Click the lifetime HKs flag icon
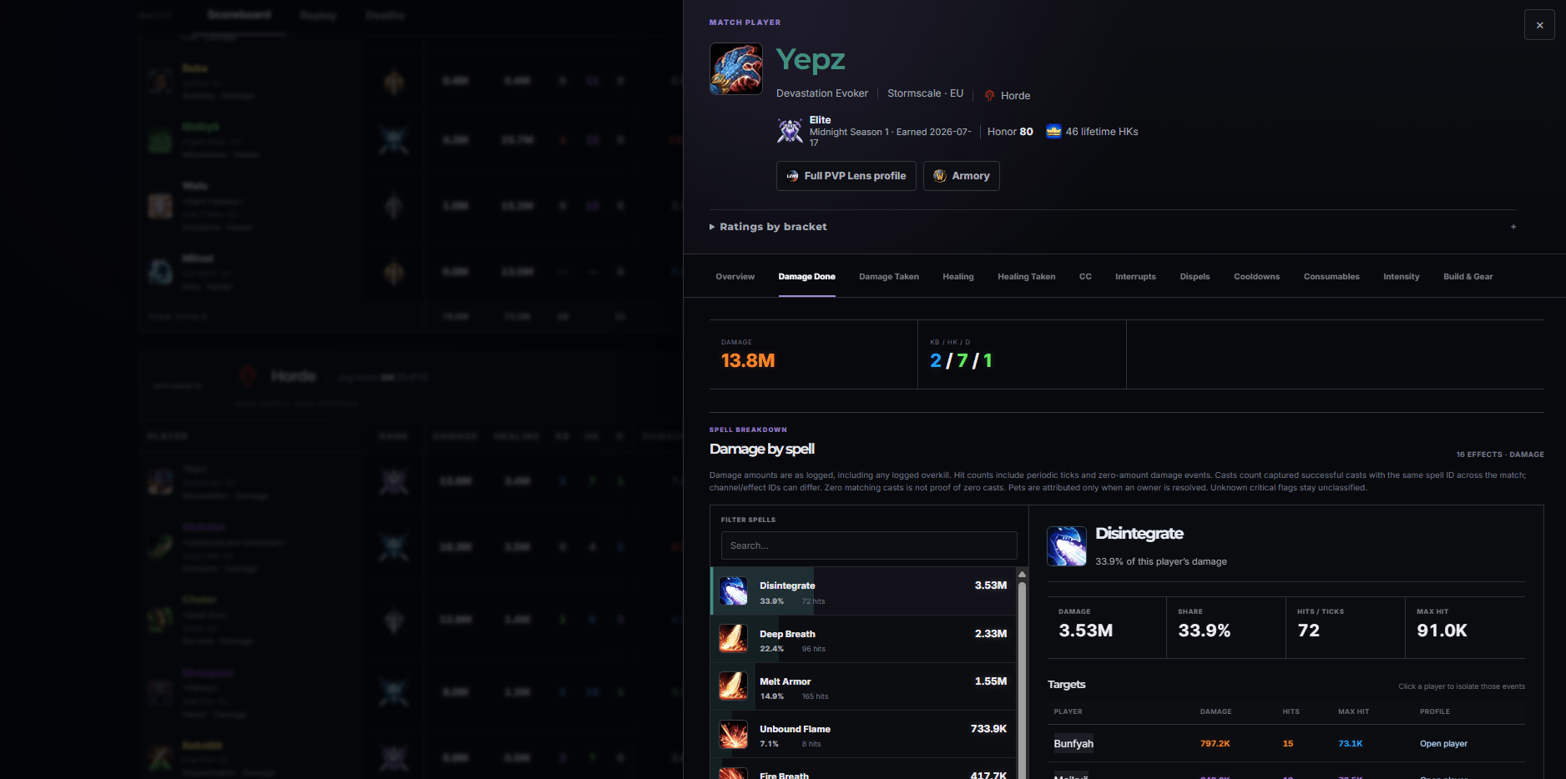The height and width of the screenshot is (779, 1566). coord(1053,131)
